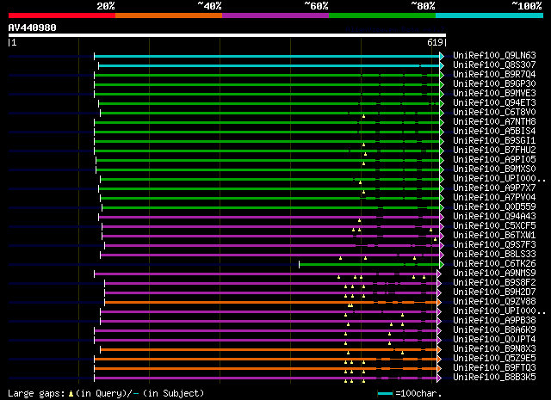Viewport: 551px width, 400px height.
Task: Click the 619 query length marker
Action: tap(435, 42)
